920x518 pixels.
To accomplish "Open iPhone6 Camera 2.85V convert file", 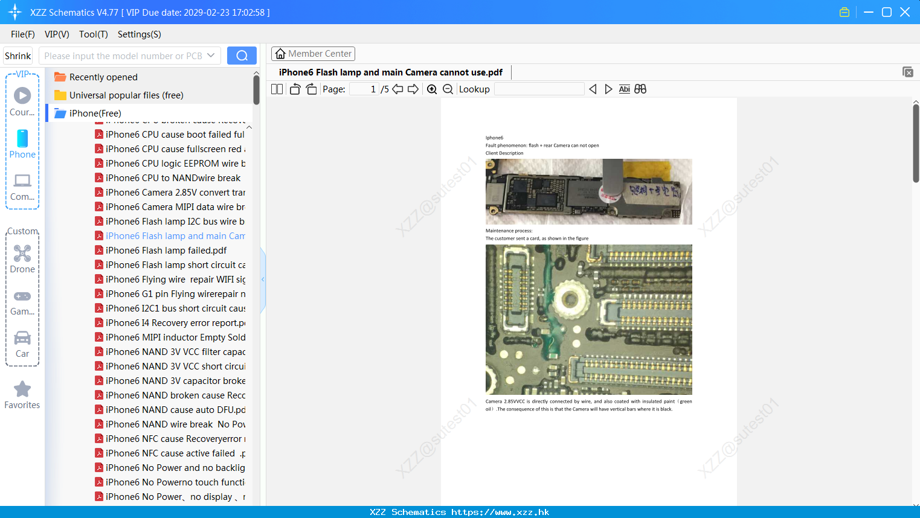I will (170, 193).
